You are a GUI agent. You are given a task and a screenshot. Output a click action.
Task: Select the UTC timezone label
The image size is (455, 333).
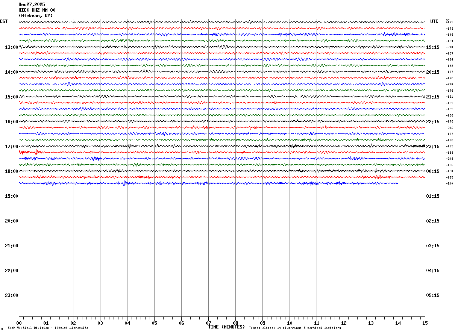(x=434, y=21)
